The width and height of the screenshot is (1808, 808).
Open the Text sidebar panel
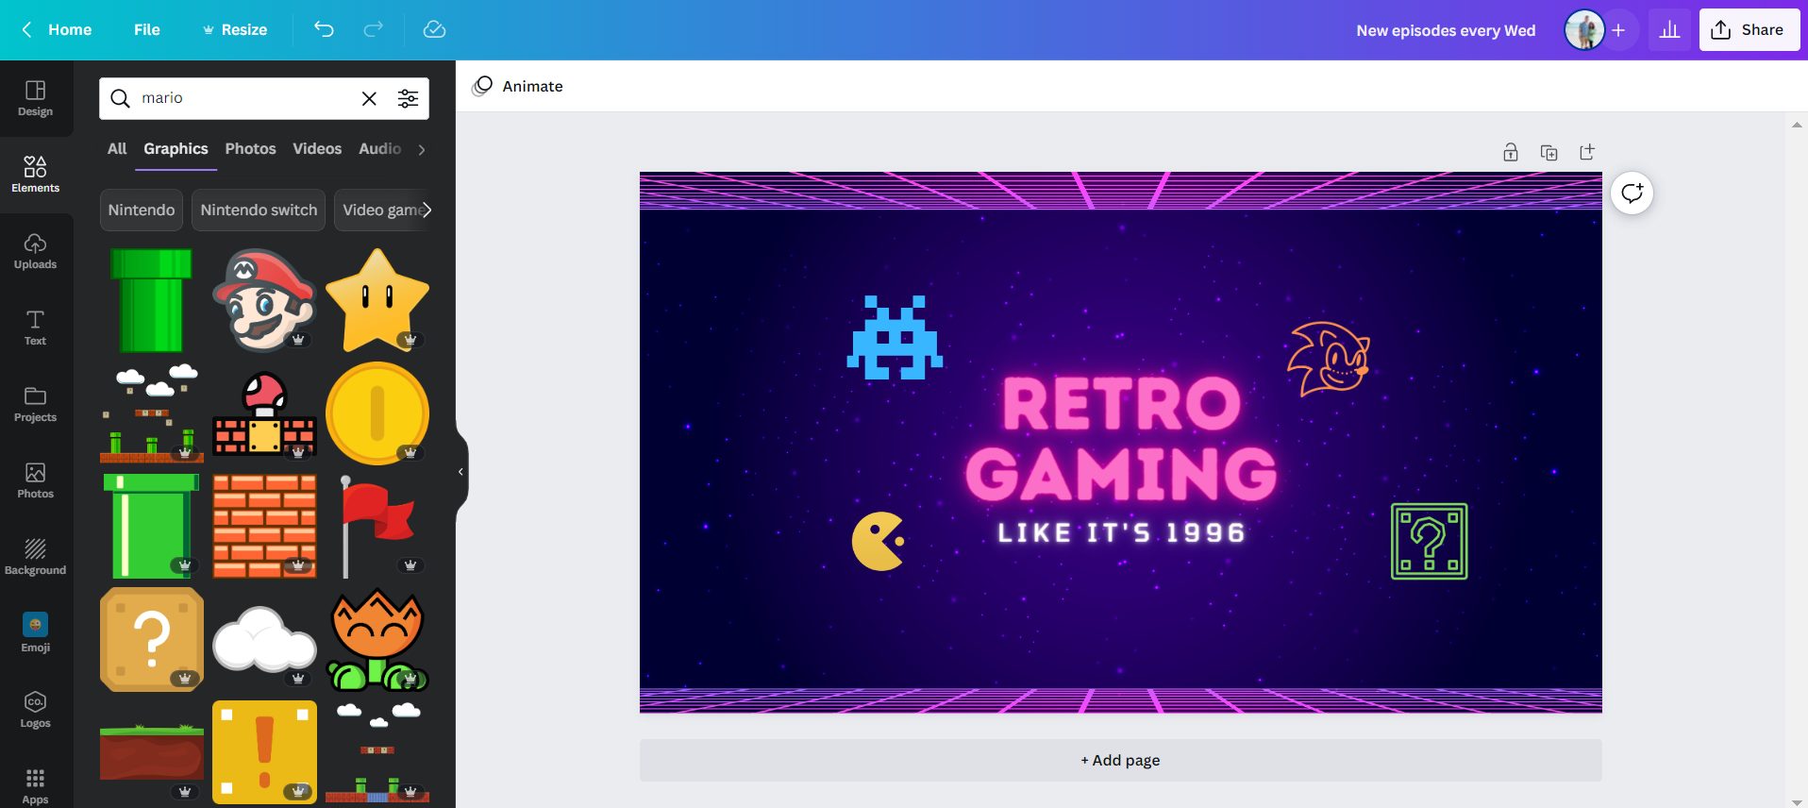pos(35,328)
